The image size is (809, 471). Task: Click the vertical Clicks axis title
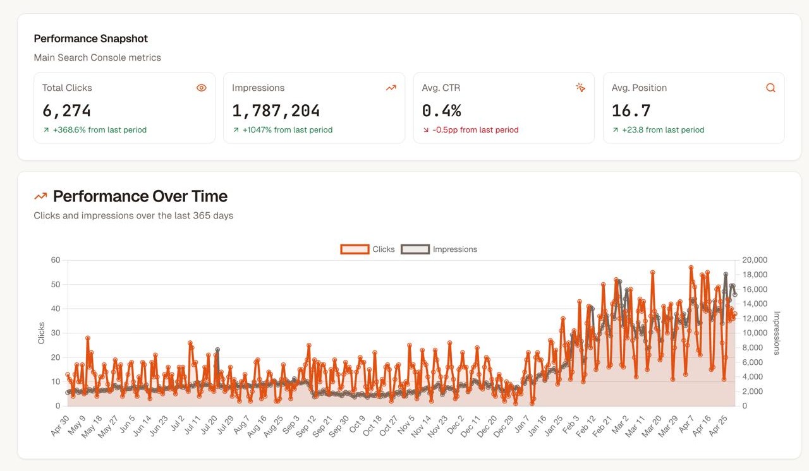tap(42, 333)
